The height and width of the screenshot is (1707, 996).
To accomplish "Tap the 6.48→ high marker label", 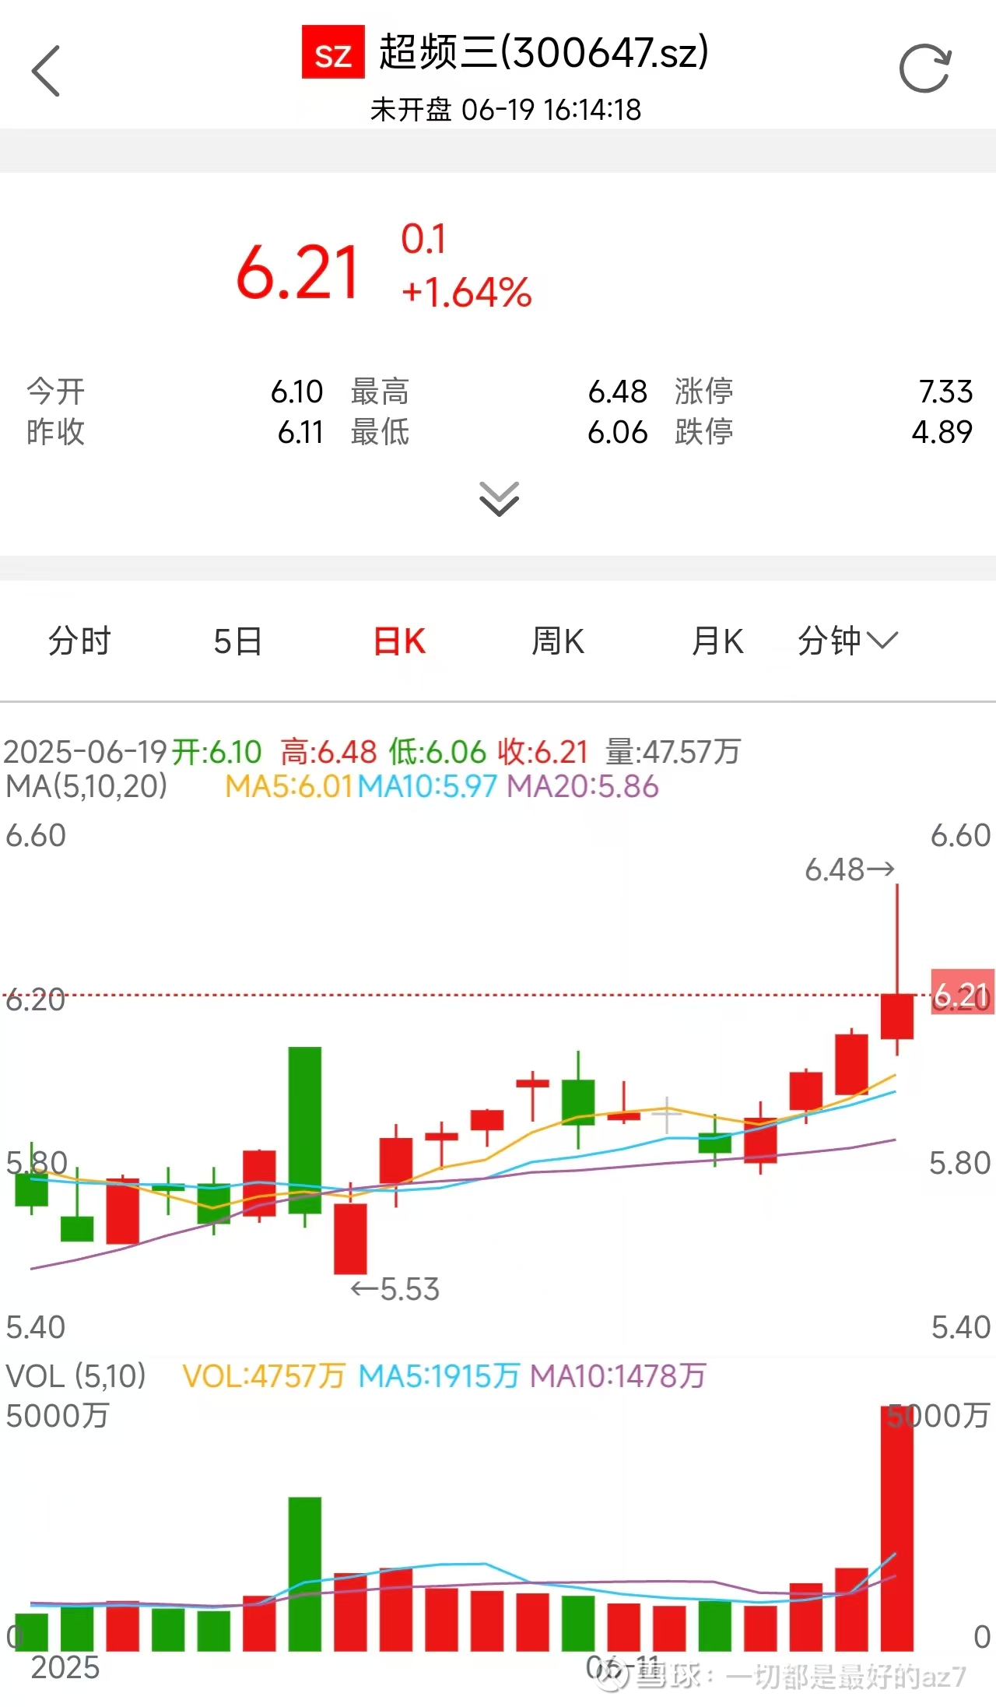I will pyautogui.click(x=850, y=869).
